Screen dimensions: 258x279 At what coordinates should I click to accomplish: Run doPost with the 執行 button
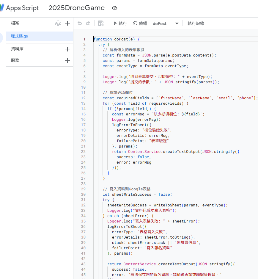click(x=120, y=23)
